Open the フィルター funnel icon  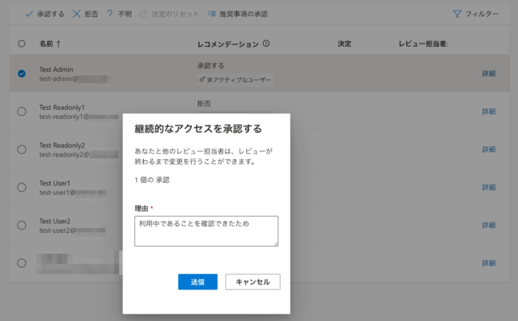(456, 14)
